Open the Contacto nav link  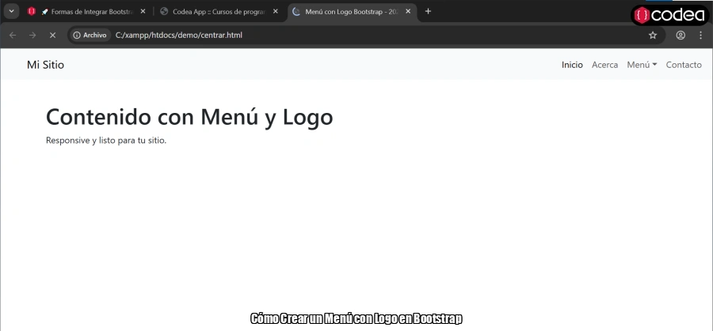(684, 65)
